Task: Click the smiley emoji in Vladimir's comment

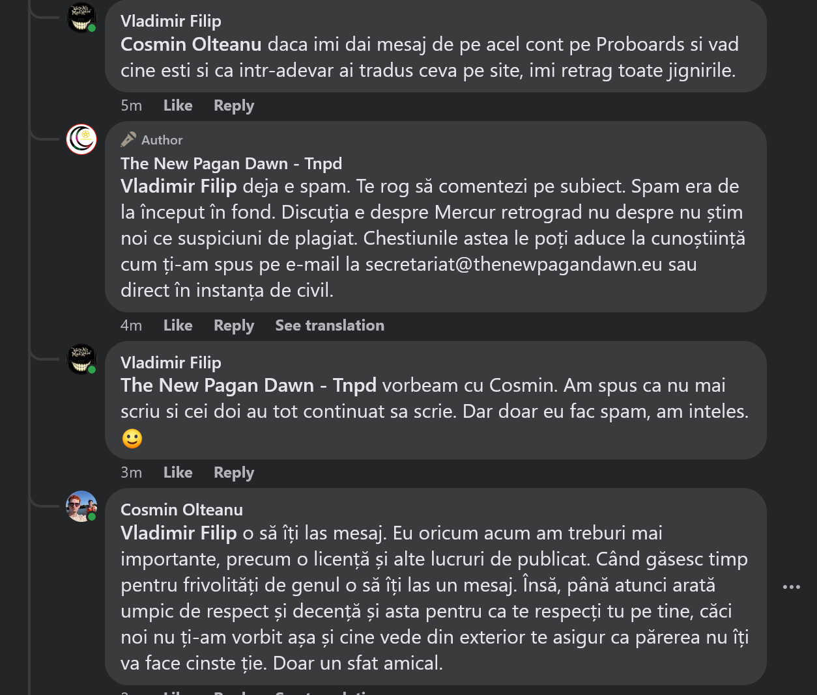Action: pos(132,439)
